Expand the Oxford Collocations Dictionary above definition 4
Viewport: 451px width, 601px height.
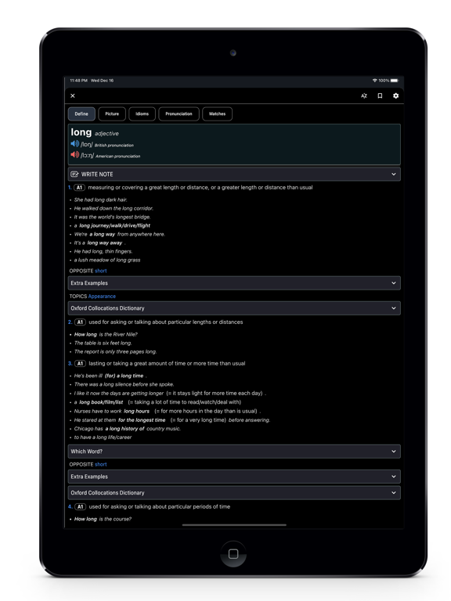tap(234, 492)
